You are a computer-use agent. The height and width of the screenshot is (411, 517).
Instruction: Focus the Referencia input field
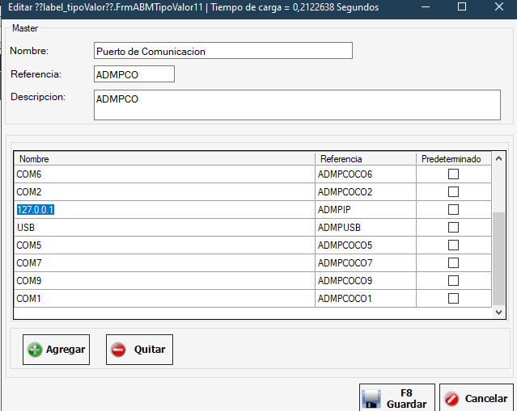[x=133, y=74]
